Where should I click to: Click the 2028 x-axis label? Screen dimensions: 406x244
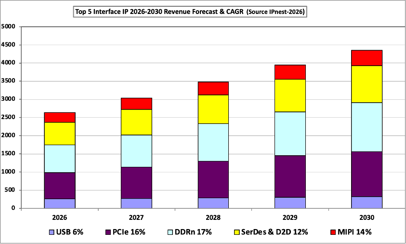click(x=213, y=217)
